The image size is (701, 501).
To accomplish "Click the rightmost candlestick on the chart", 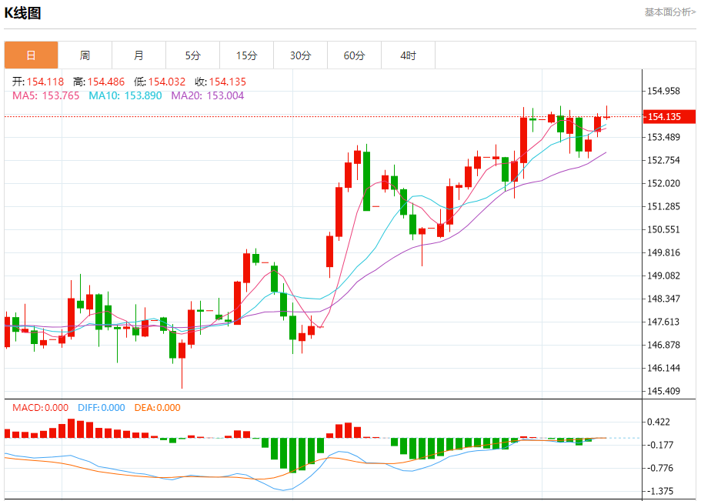I will pos(607,116).
